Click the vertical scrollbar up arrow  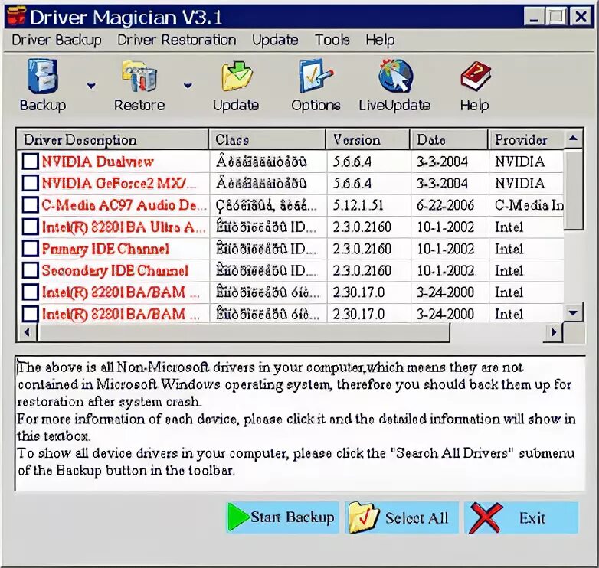(x=573, y=139)
